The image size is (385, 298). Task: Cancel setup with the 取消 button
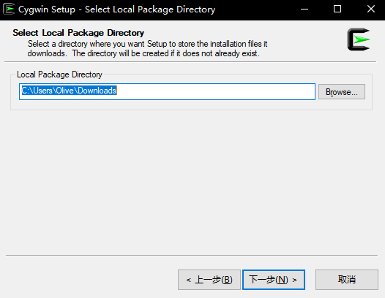point(347,280)
